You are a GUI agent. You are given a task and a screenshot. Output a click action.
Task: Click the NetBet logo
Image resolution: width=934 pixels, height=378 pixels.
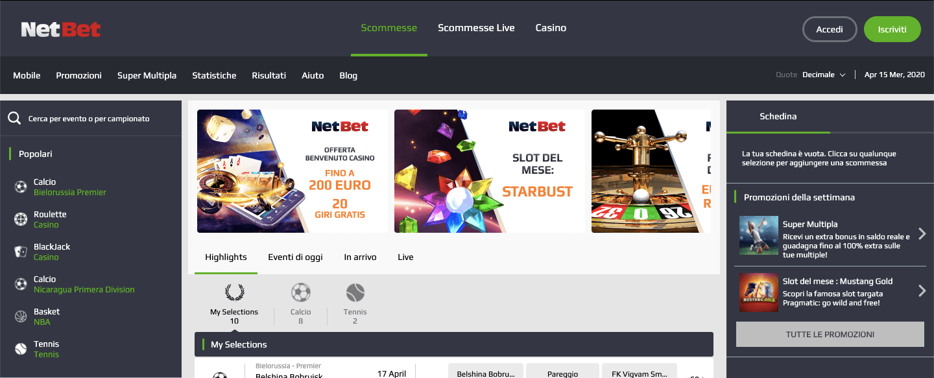61,29
